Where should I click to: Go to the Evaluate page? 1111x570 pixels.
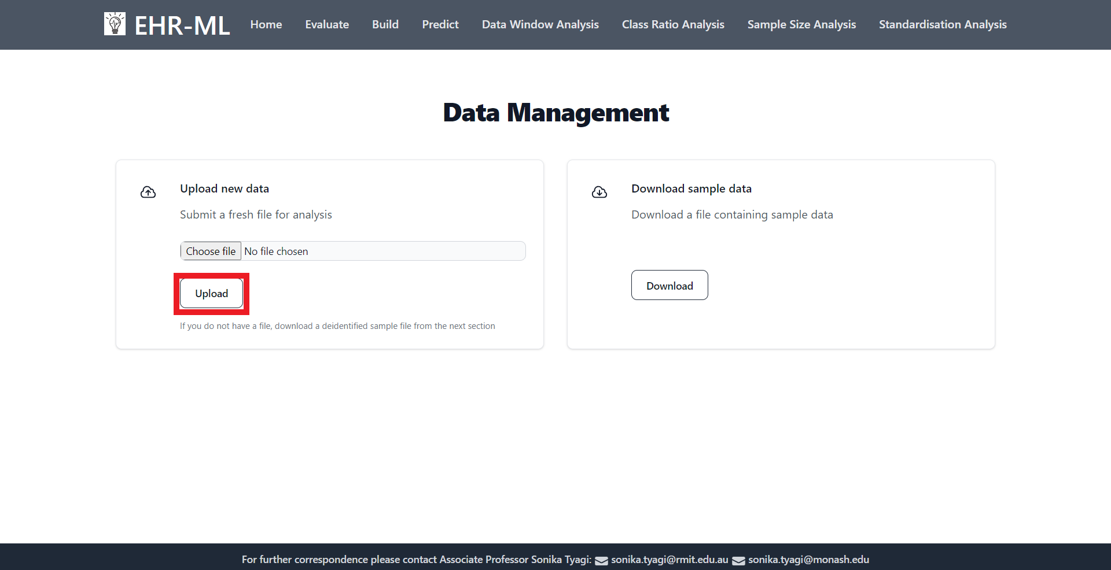(327, 24)
